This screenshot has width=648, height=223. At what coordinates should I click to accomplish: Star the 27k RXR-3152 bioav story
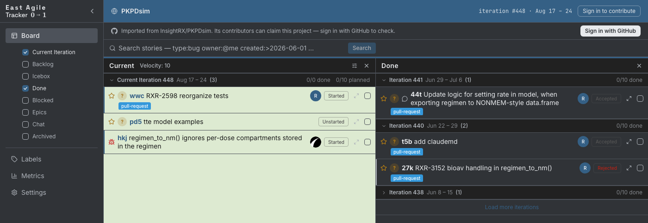click(384, 168)
